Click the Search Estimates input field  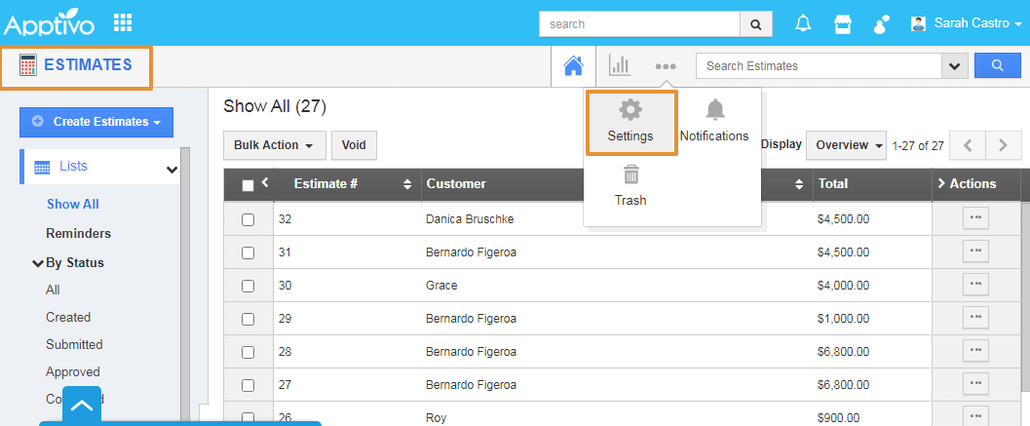click(x=819, y=66)
